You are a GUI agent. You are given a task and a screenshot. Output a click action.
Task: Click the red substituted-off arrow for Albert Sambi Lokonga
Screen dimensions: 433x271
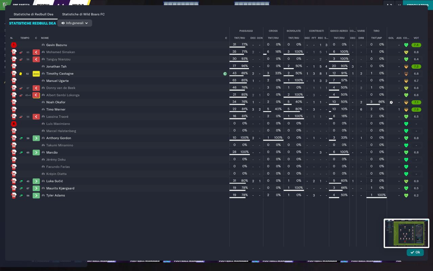click(36, 95)
